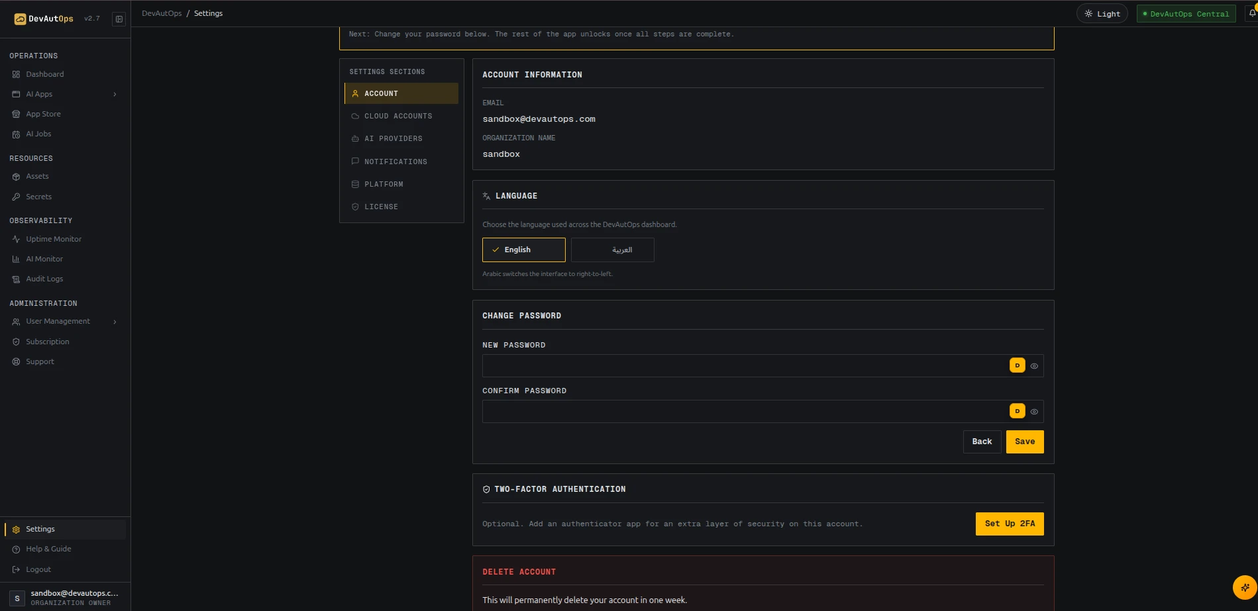Screen dimensions: 1258x611
Task: Click the Support lifebuoy icon
Action: click(16, 361)
